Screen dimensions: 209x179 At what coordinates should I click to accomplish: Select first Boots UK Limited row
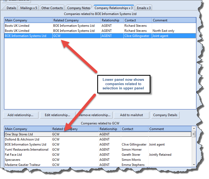(x=100, y=26)
